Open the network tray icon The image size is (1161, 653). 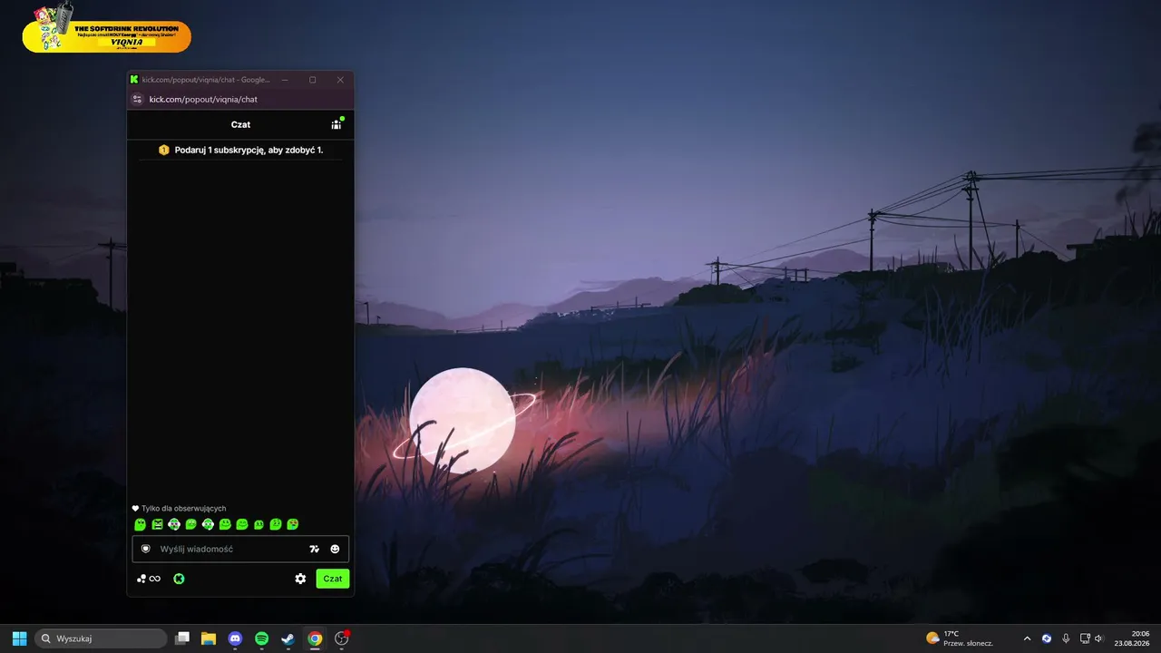1084,638
